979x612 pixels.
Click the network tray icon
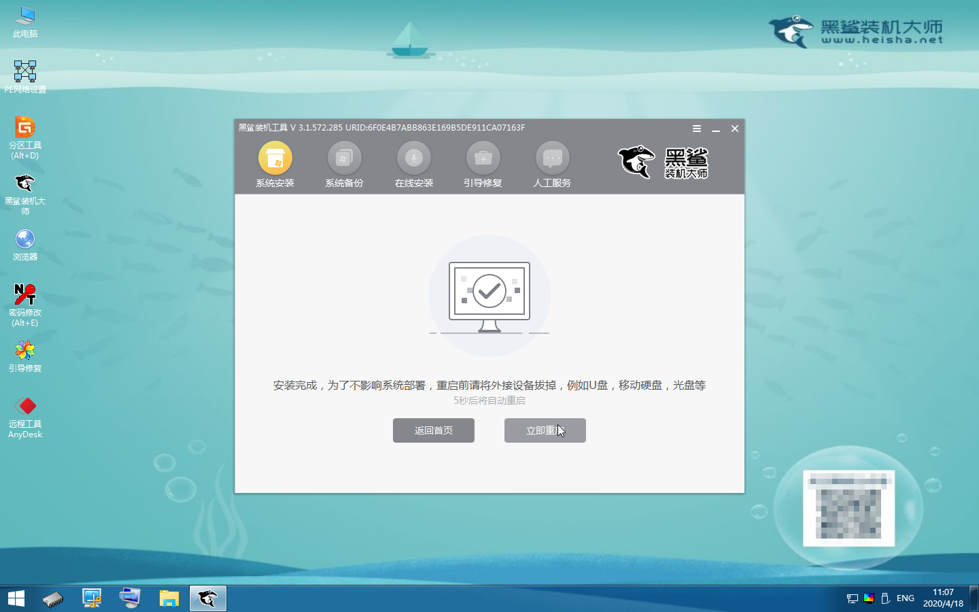[852, 598]
